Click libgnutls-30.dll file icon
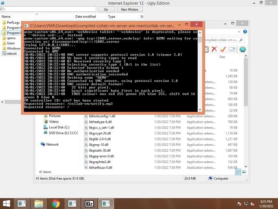 (x=86, y=150)
